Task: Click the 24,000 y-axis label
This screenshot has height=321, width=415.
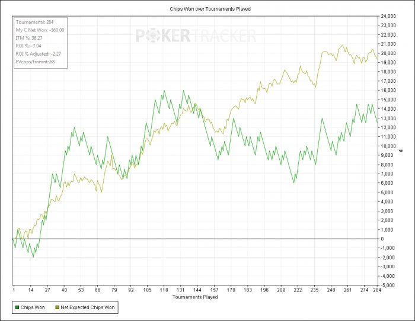Action: point(388,16)
